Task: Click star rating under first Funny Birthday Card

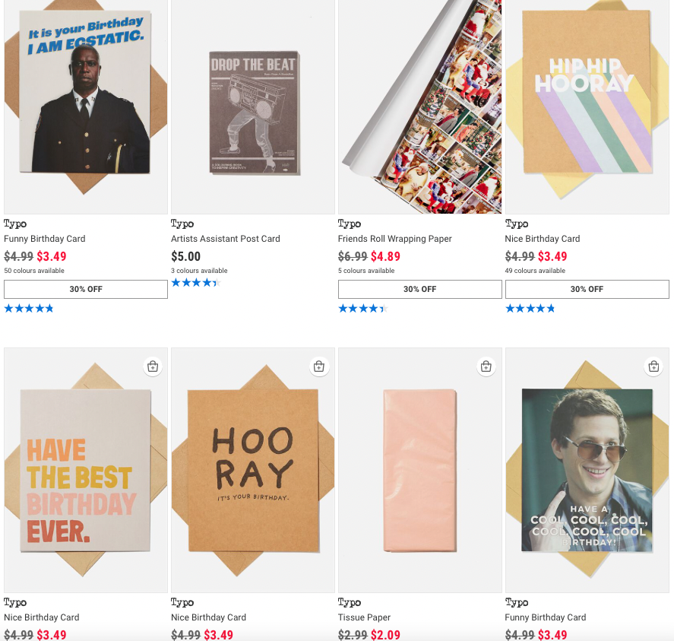Action: tap(29, 308)
